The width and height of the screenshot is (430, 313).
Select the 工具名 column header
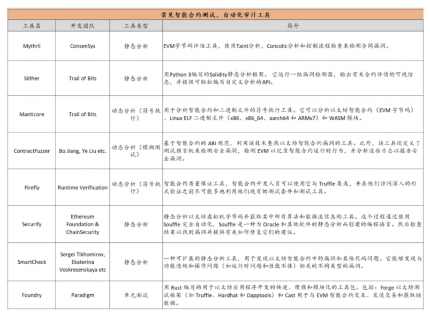coord(32,26)
